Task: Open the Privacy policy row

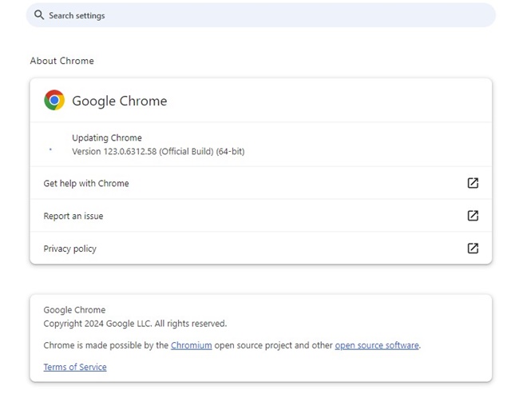Action: 69,249
